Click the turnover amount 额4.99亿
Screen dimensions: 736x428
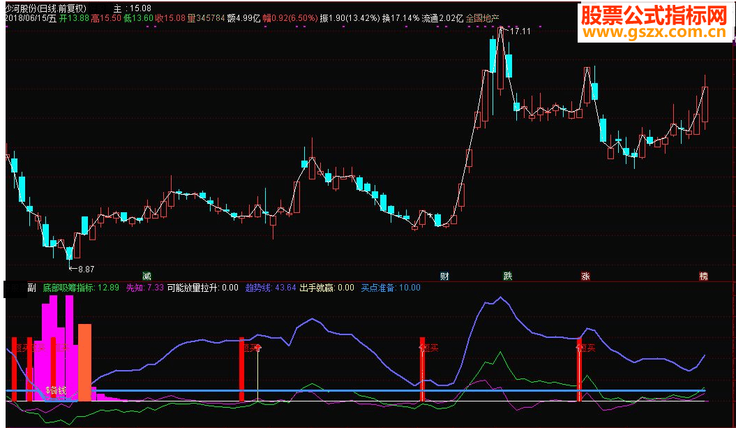point(243,18)
